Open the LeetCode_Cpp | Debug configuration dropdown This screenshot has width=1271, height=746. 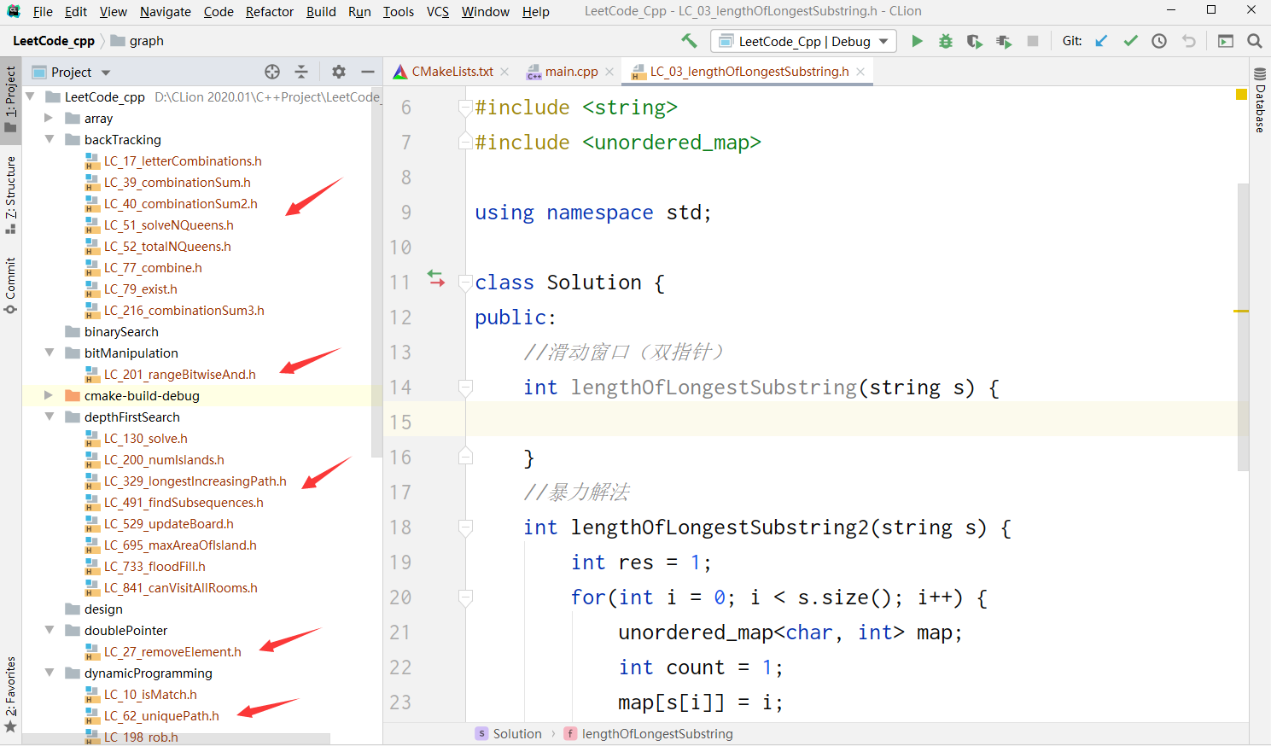(803, 41)
